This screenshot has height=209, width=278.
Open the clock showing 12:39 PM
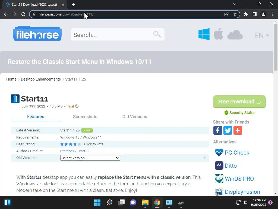[x=259, y=202]
